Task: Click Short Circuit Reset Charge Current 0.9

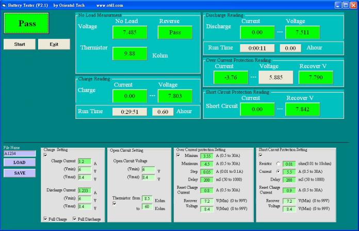Action: pos(289,190)
